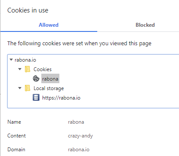Screen dimensions: 179x156
Task: Click the rabona name value
Action: (x=76, y=122)
